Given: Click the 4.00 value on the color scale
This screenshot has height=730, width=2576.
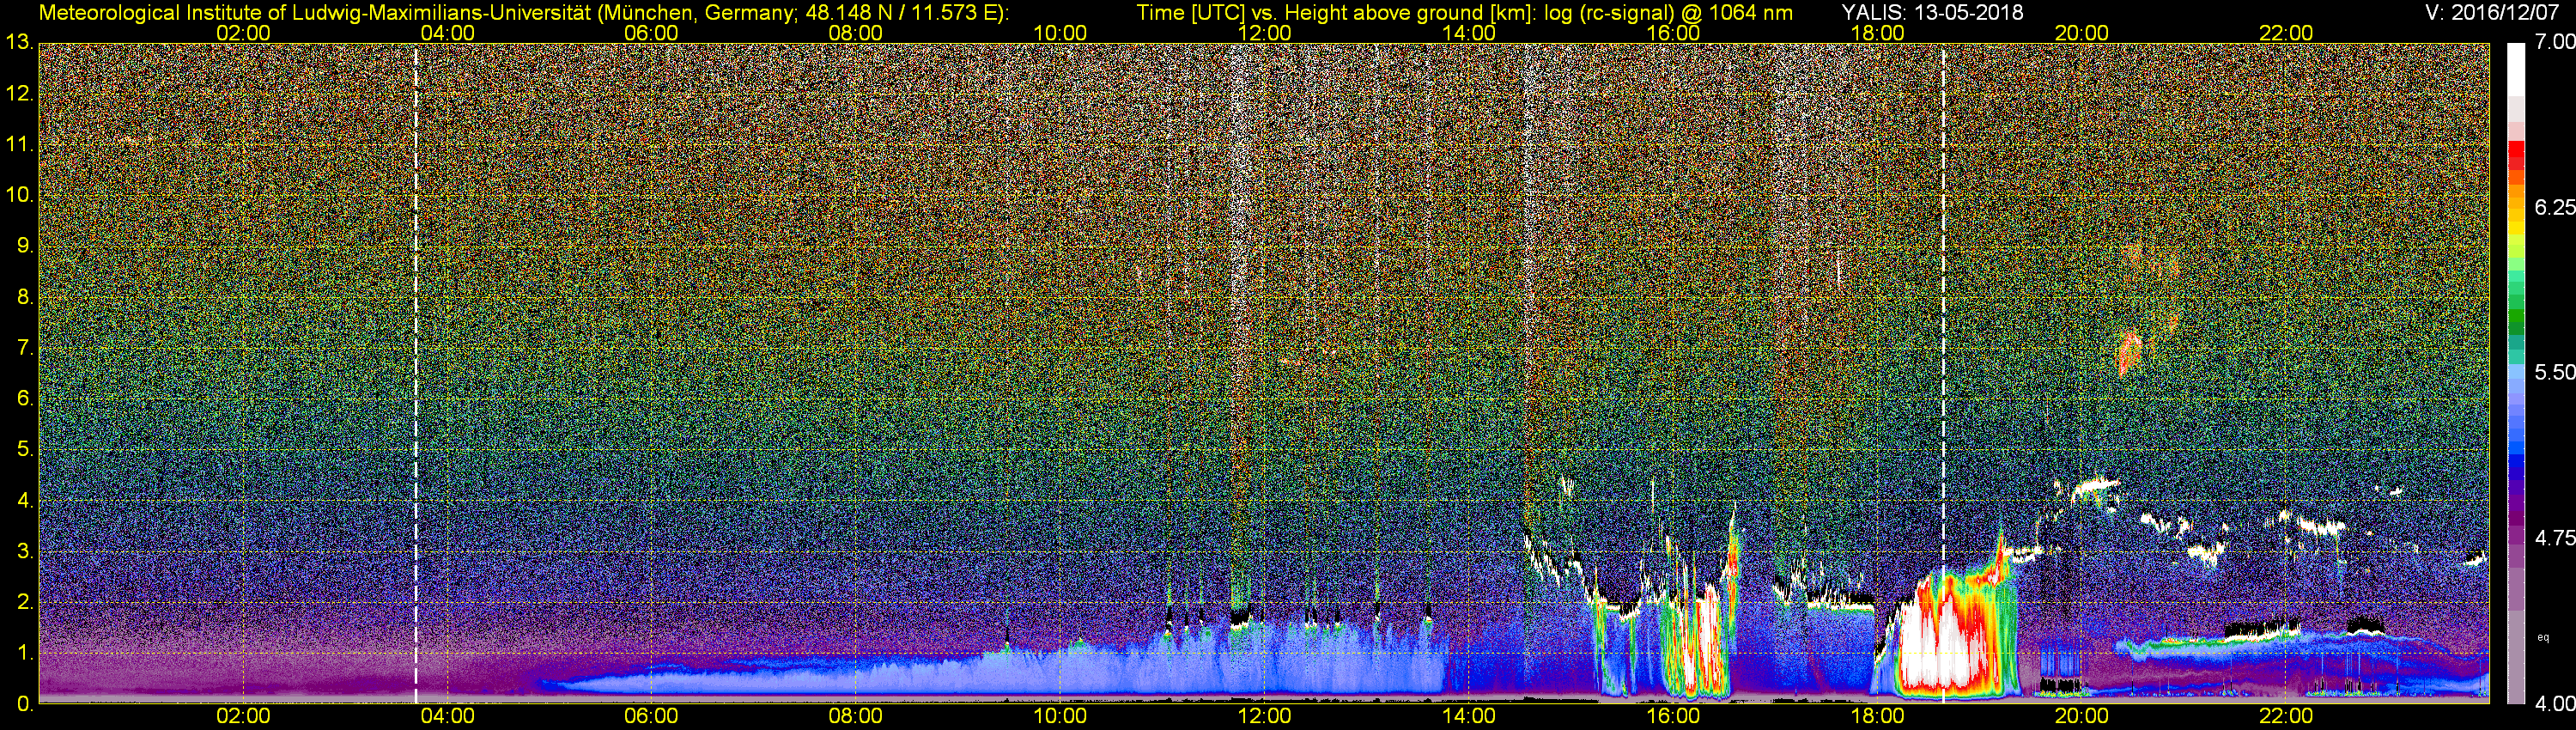Looking at the screenshot, I should pos(2554,704).
